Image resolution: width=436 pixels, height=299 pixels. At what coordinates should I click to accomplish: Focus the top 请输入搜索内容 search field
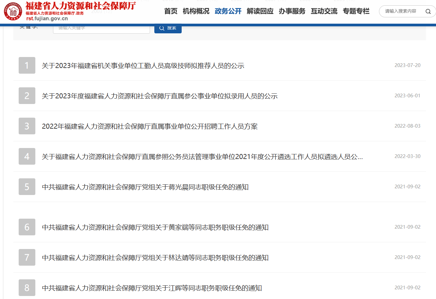coord(402,11)
